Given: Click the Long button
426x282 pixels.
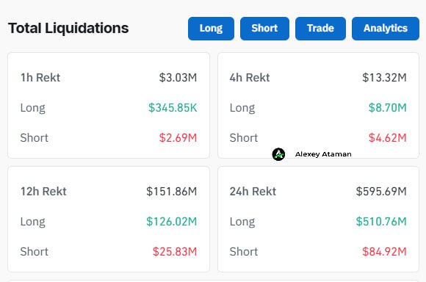Looking at the screenshot, I should click(211, 29).
